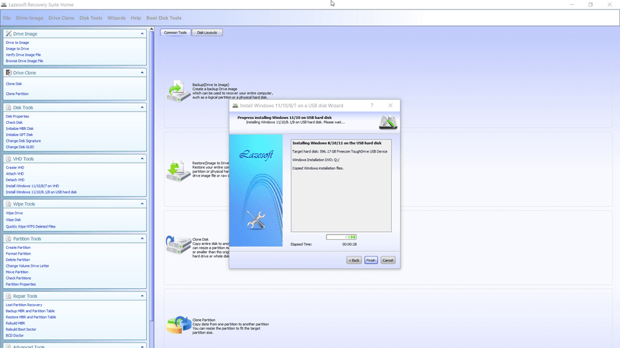The height and width of the screenshot is (348, 620).
Task: Open the File menu
Action: 7,18
